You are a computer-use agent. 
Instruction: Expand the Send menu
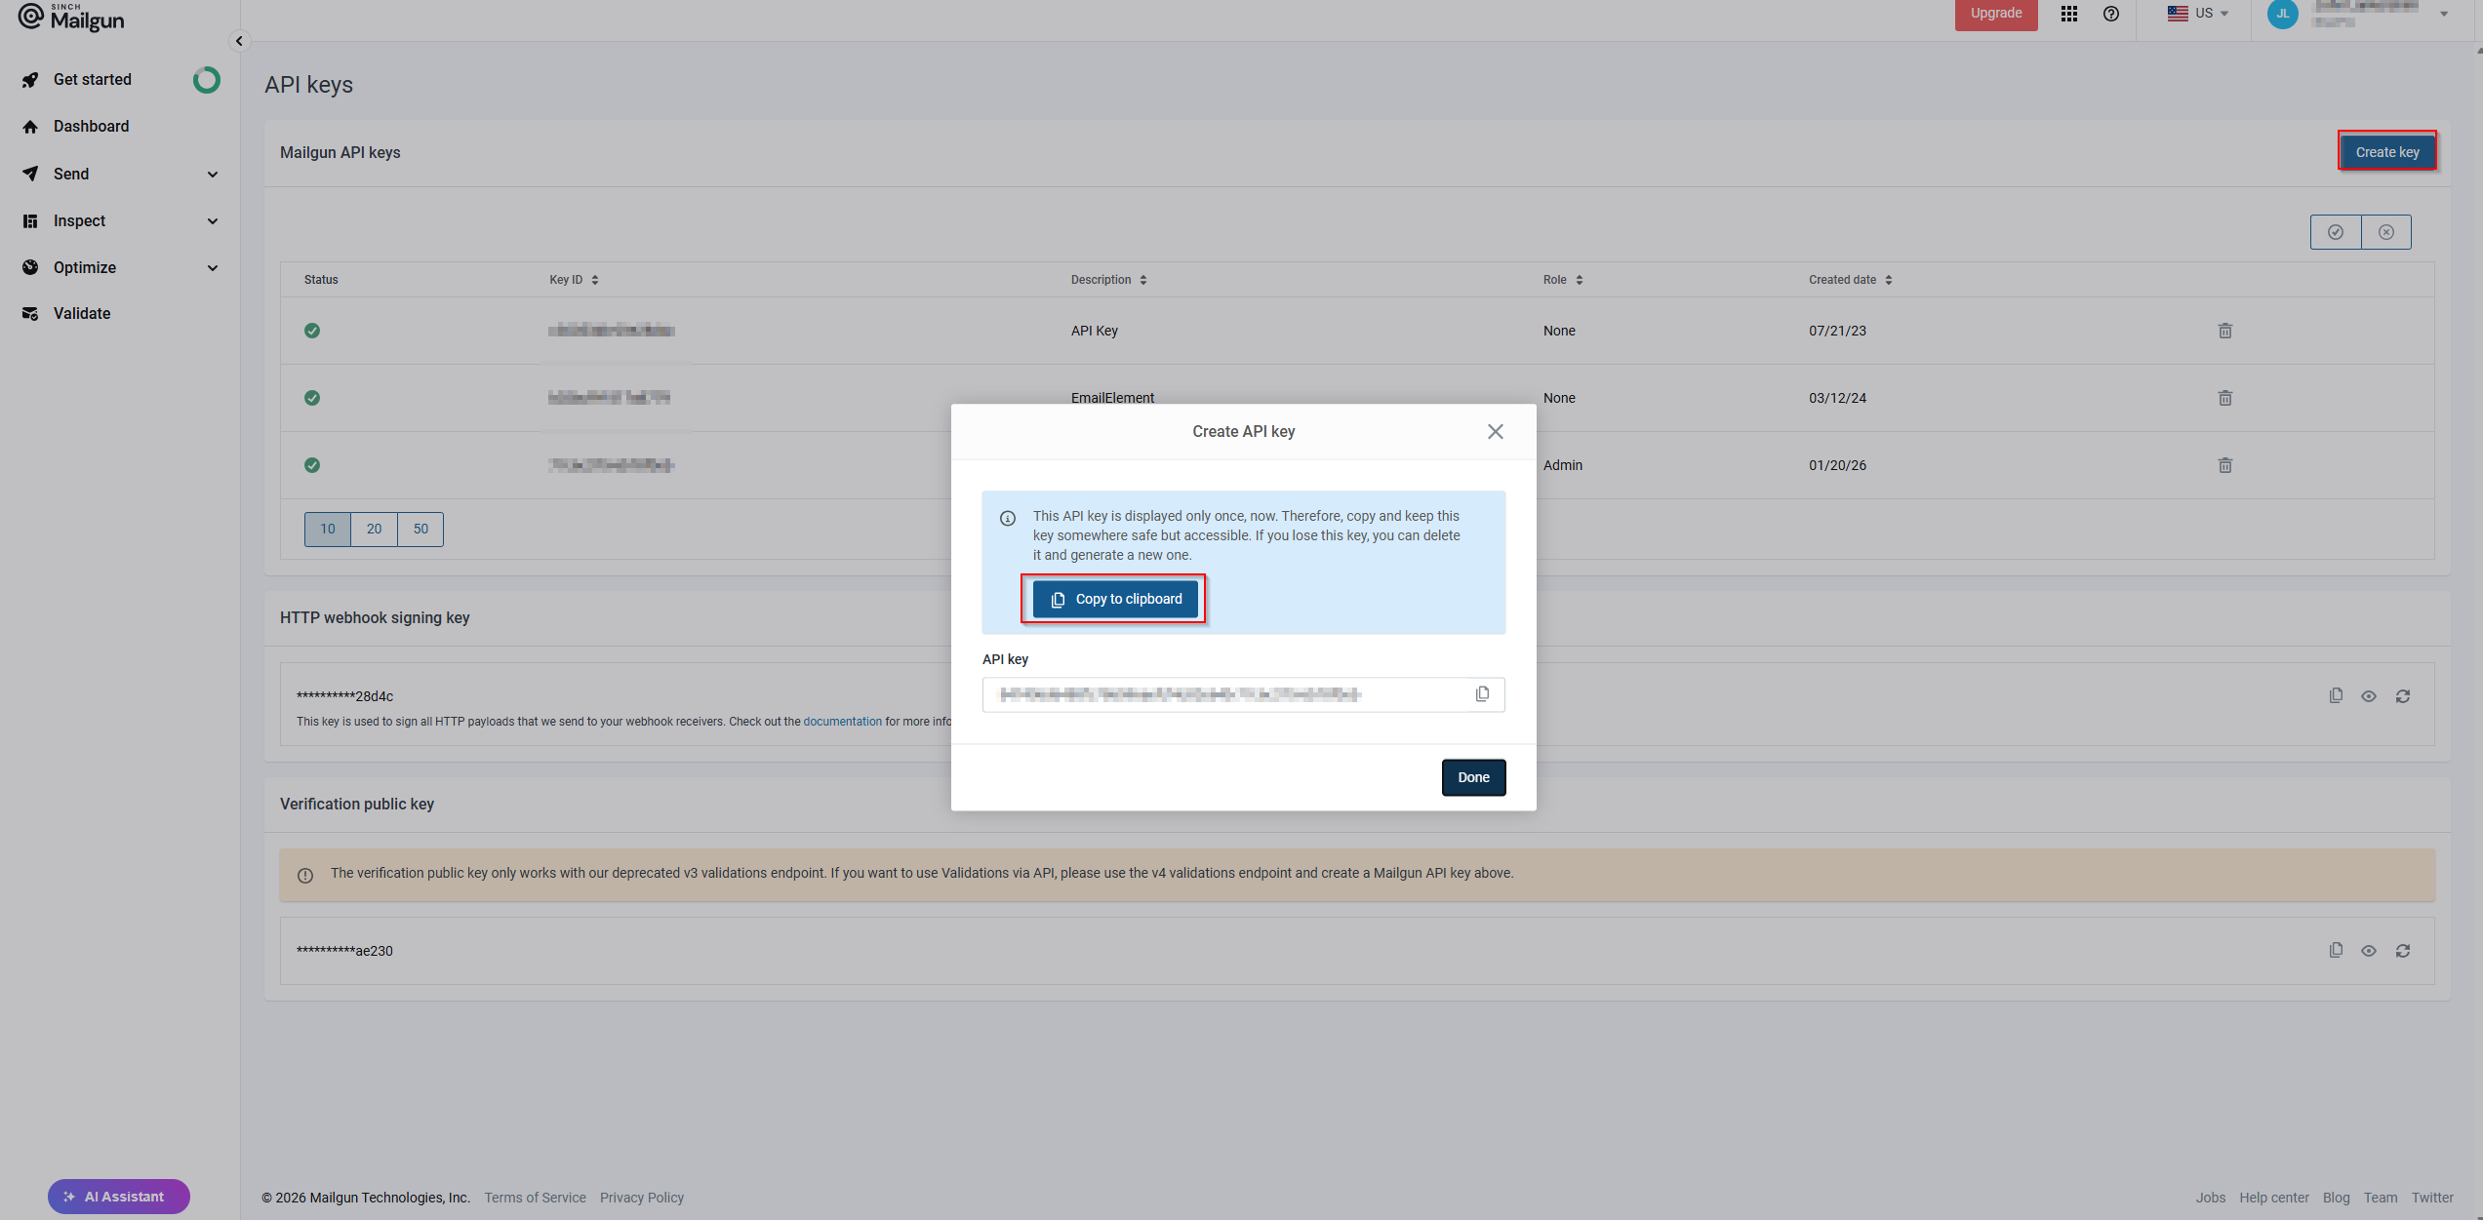pyautogui.click(x=120, y=174)
